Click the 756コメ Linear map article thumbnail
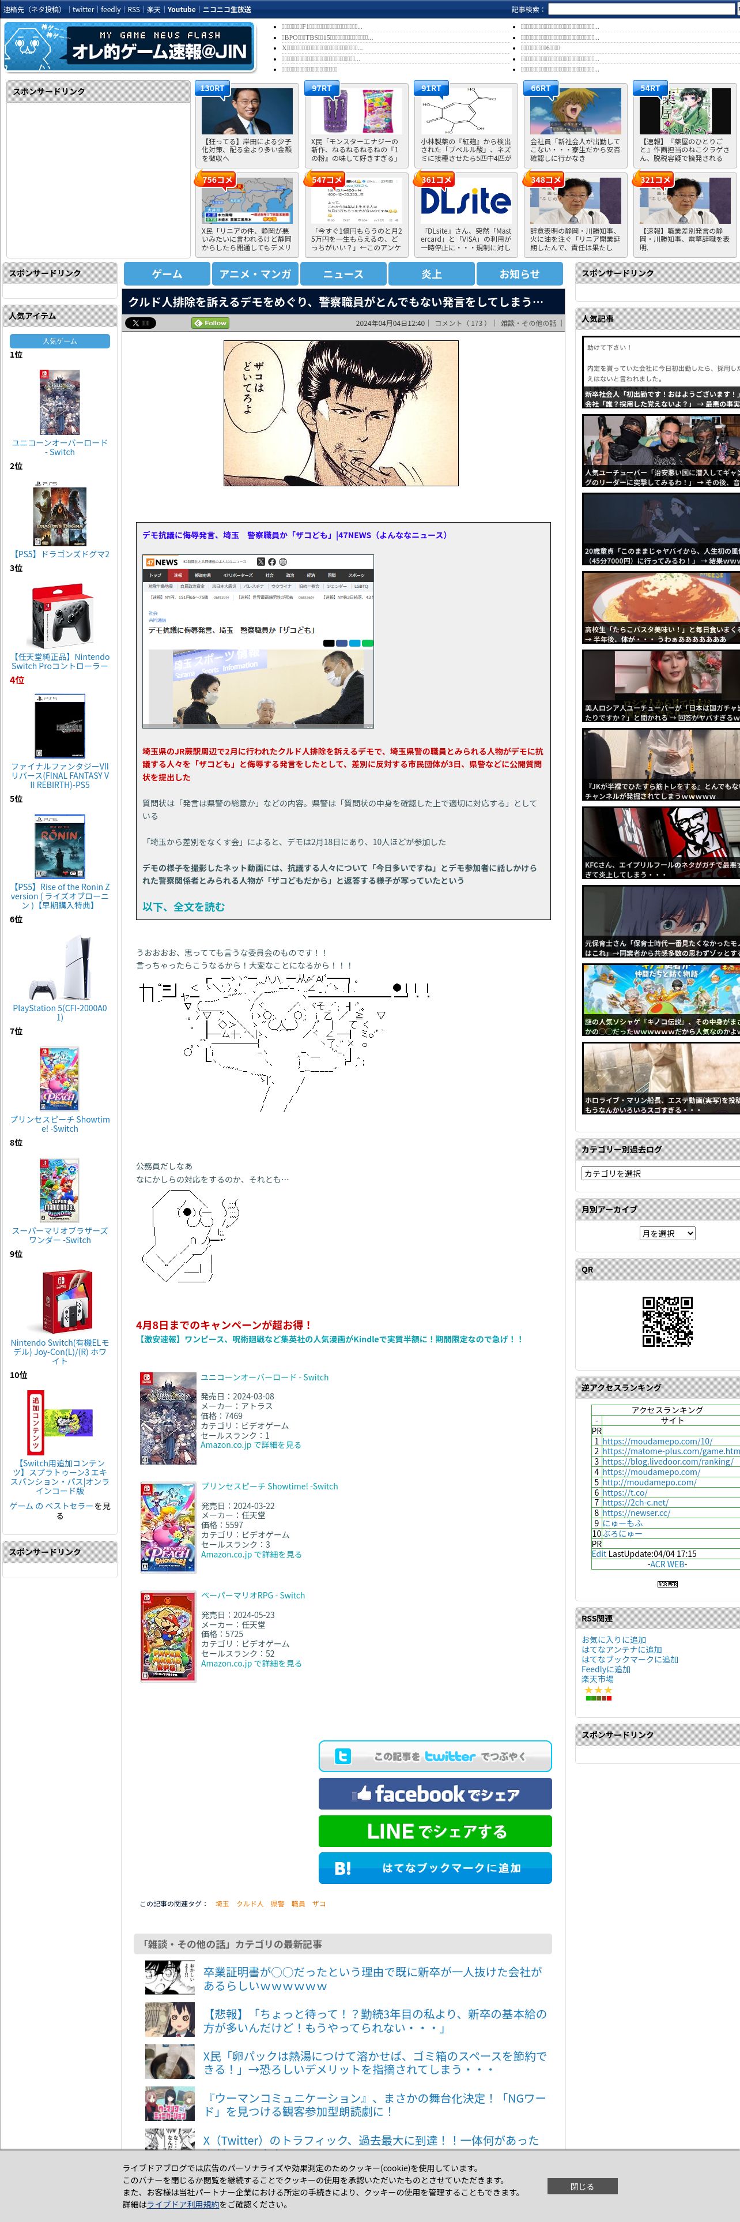 point(247,201)
